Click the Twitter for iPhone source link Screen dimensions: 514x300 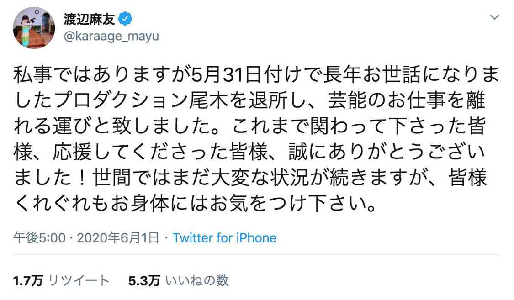click(224, 238)
